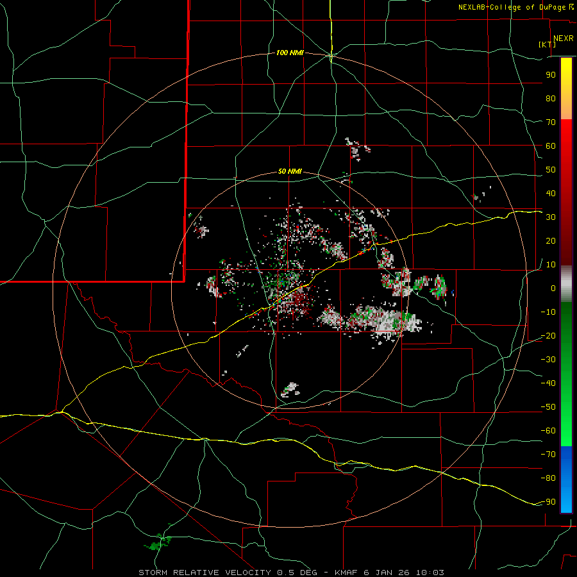Select the positive 90 knot scale label
This screenshot has width=577, height=577.
pyautogui.click(x=551, y=75)
